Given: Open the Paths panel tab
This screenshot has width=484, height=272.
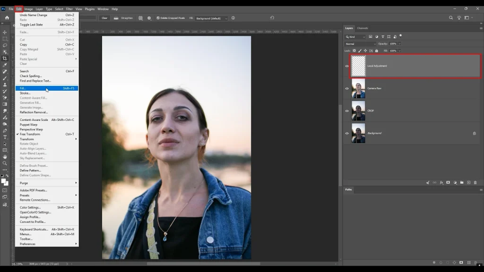Looking at the screenshot, I should [x=348, y=189].
